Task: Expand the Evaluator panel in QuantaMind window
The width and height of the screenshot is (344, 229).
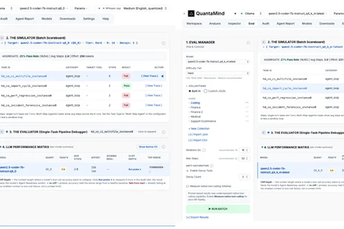Action: coord(264,133)
